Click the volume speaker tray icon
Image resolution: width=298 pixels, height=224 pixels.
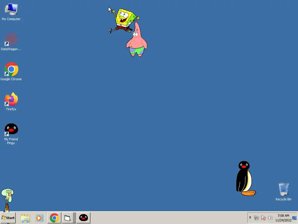tap(270, 218)
